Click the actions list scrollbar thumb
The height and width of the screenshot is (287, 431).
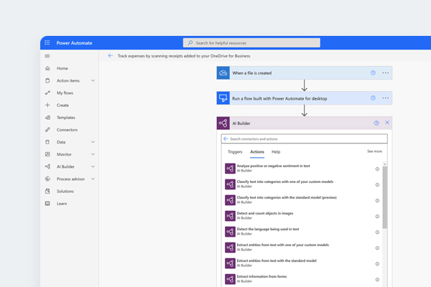pyautogui.click(x=385, y=197)
